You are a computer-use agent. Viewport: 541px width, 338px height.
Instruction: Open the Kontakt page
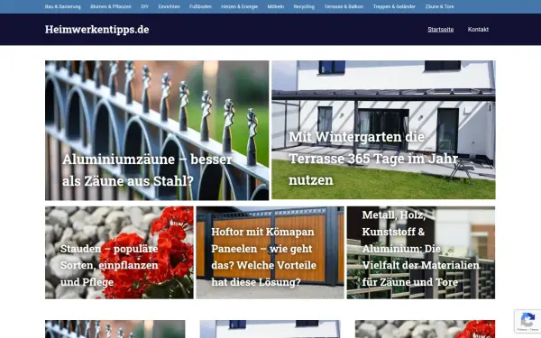[x=478, y=30]
